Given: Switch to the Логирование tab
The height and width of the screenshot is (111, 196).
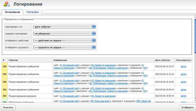Looking at the screenshot, I should click(12, 12).
